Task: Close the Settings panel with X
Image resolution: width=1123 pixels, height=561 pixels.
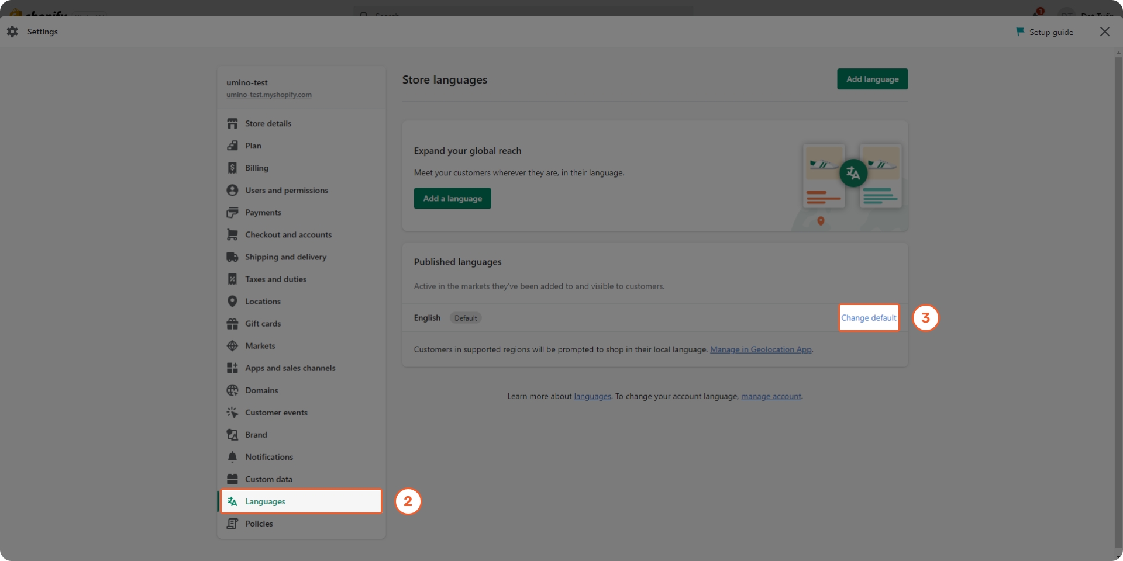Action: 1104,32
